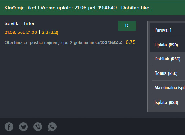
Task: Select the Isplata (RSD) row
Action: tap(167, 103)
